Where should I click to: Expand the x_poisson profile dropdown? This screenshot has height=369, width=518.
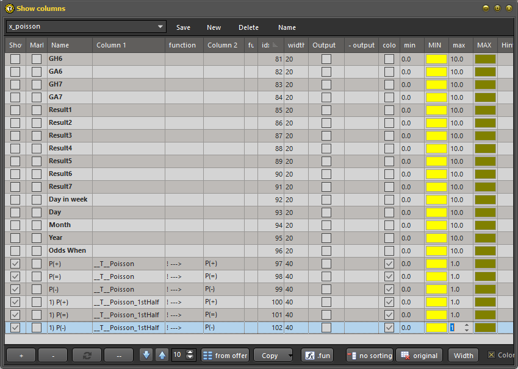[x=160, y=27]
